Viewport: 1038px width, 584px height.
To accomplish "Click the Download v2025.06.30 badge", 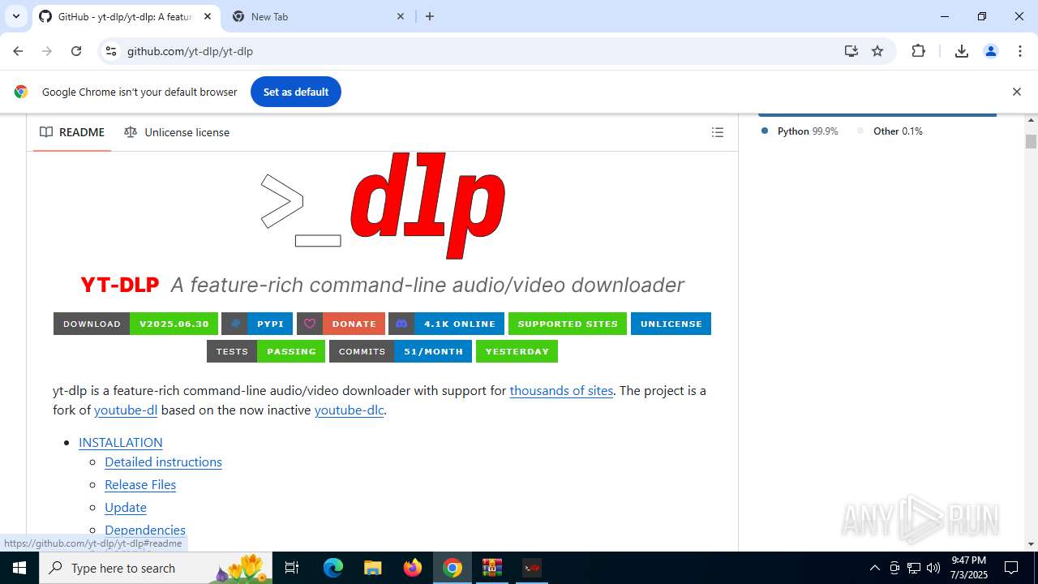I will tap(135, 324).
